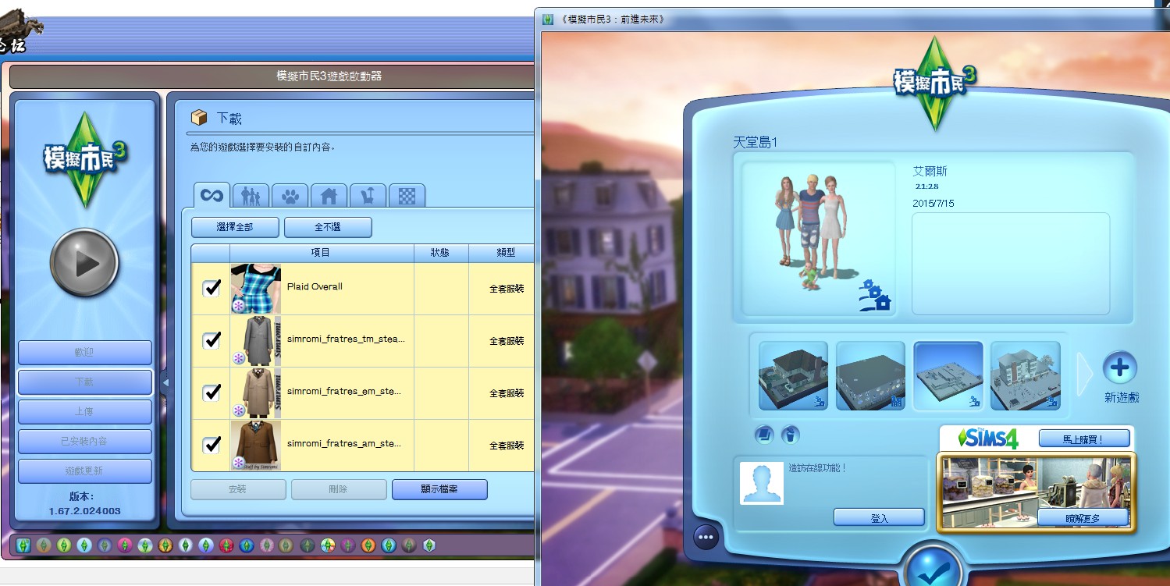
Task: Select the highlighted flat-lot save thumbnail
Action: 948,375
